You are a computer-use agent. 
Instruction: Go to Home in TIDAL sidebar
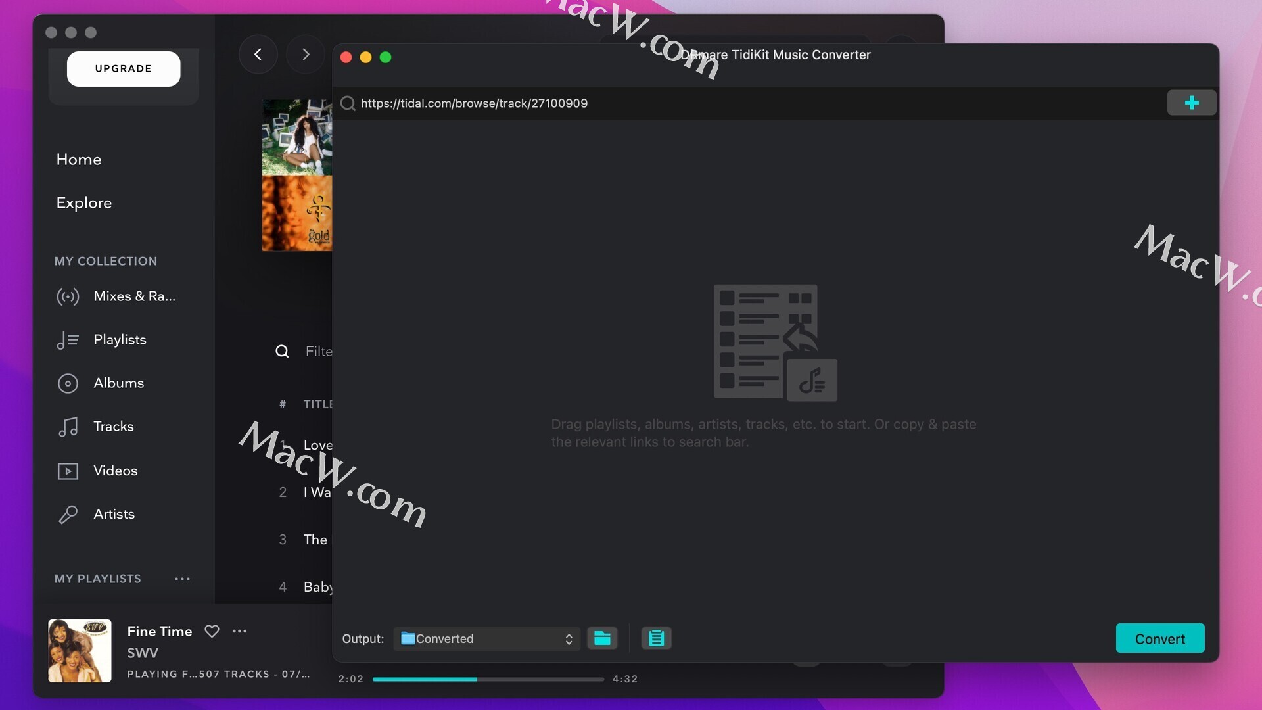click(79, 159)
